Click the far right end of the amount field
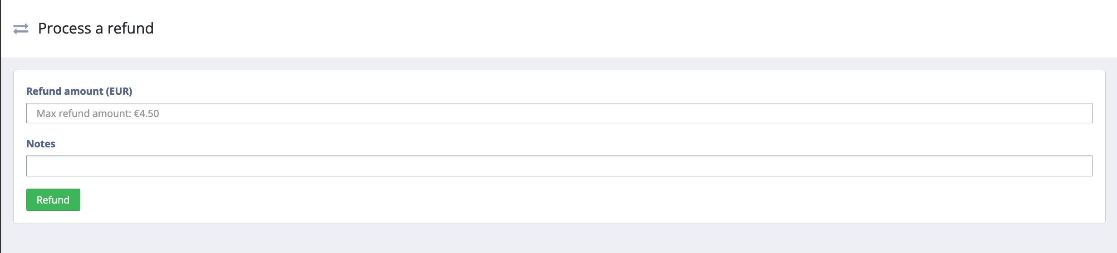 point(1080,113)
